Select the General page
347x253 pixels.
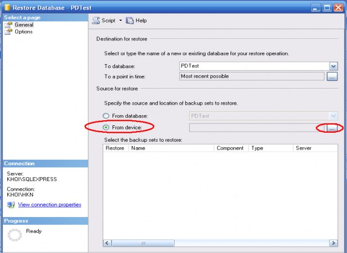point(24,25)
